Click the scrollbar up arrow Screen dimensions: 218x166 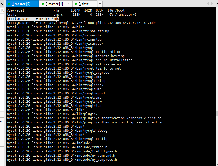coord(217,10)
